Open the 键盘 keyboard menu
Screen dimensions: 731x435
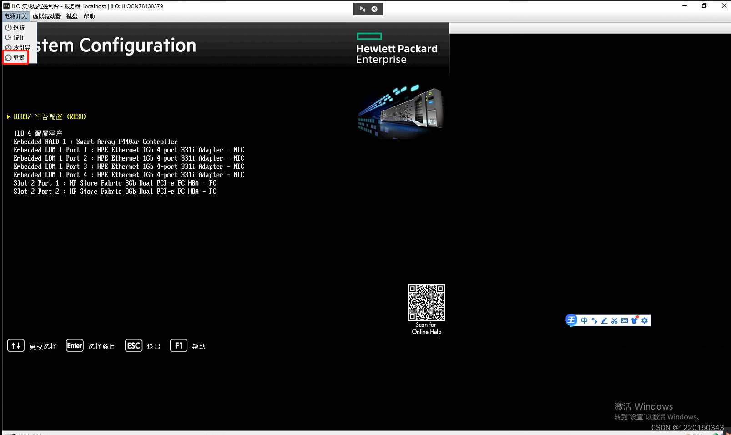72,16
